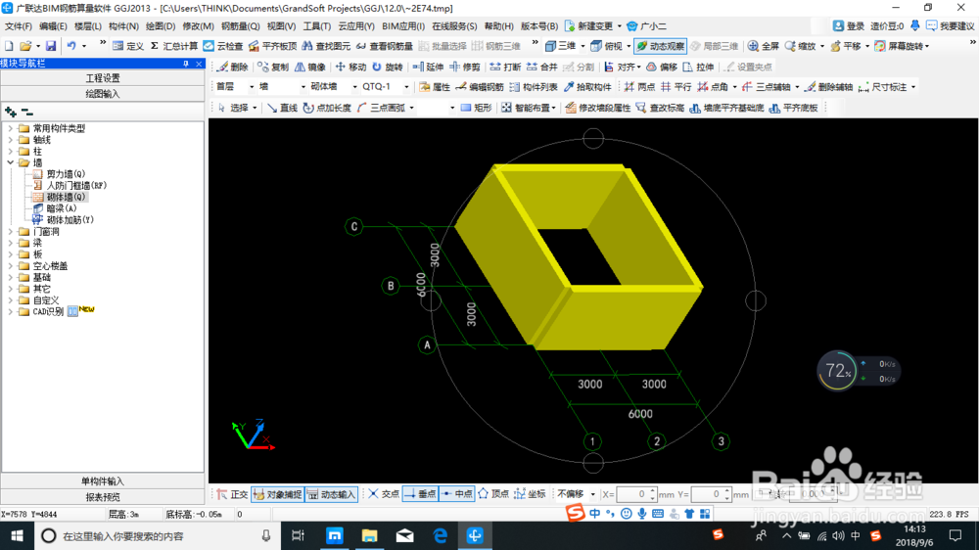
Task: Toggle 动态输入 dynamic input
Action: tap(332, 494)
